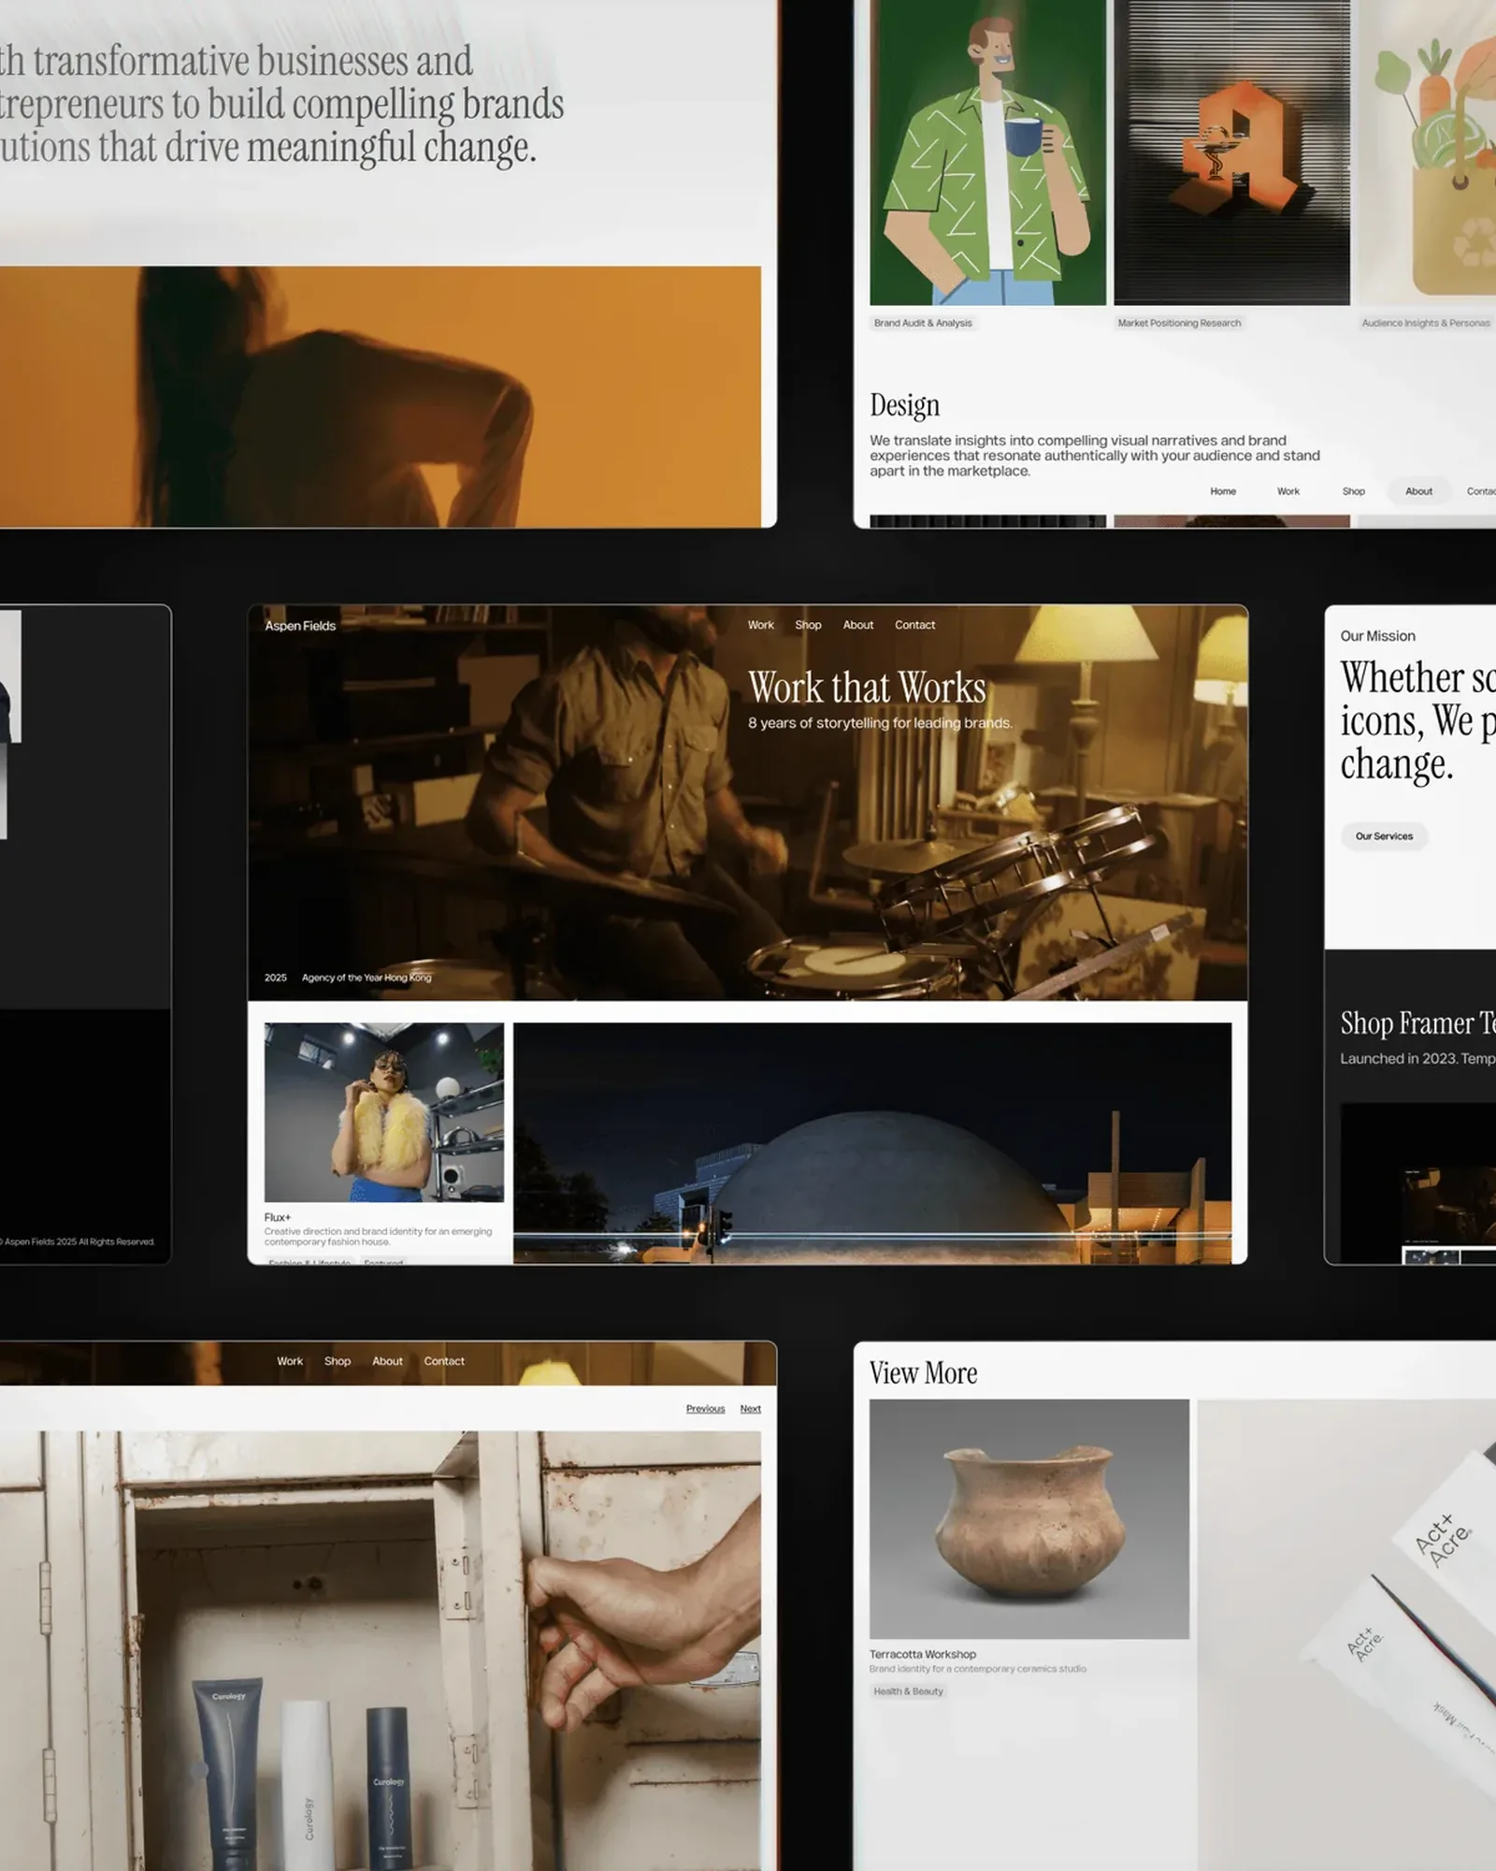Open Contact in the Aspen Fields hero navigation
The height and width of the screenshot is (1871, 1496).
[914, 625]
